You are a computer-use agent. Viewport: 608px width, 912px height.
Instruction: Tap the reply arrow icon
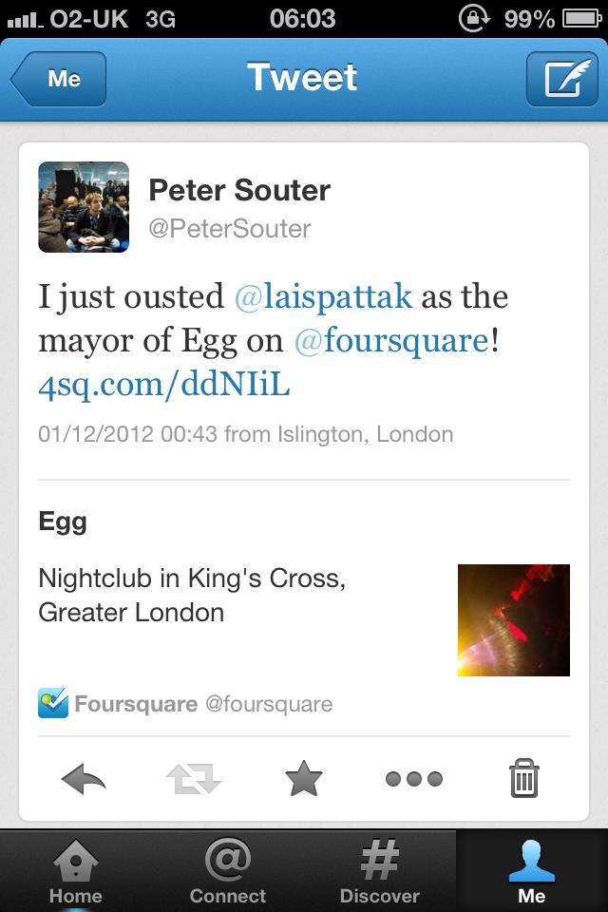(85, 778)
